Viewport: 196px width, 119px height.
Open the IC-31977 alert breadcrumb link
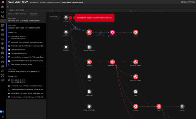click(50, 3)
